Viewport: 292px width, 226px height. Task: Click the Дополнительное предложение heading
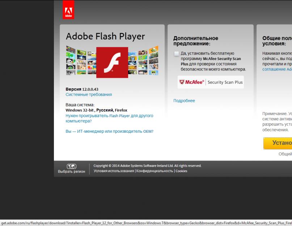pos(195,41)
